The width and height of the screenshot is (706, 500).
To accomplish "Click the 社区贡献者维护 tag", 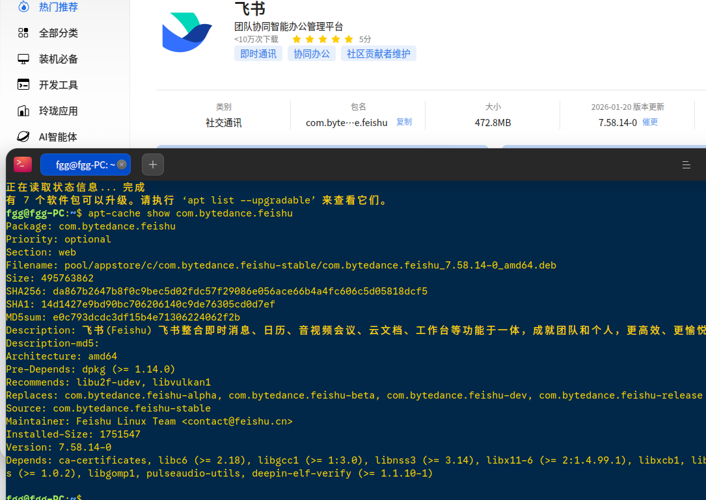I will (378, 54).
